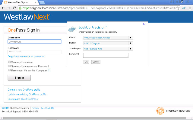Expand the Matter dropdown arrow
The image size is (193, 120).
click(131, 43)
